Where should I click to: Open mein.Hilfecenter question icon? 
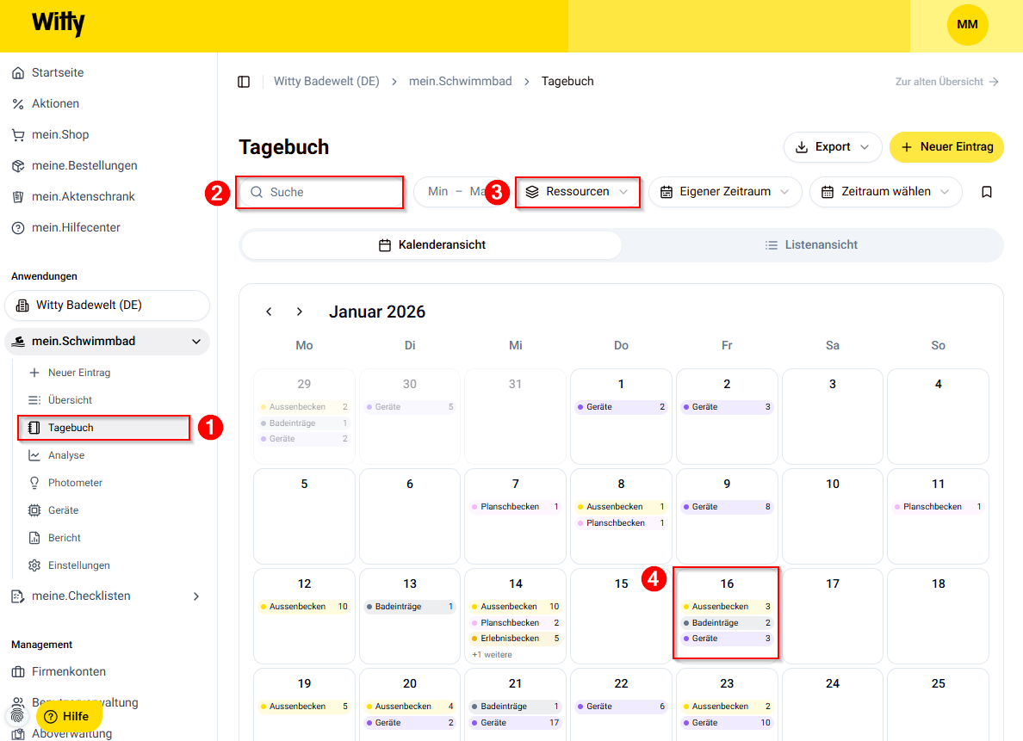(x=18, y=228)
